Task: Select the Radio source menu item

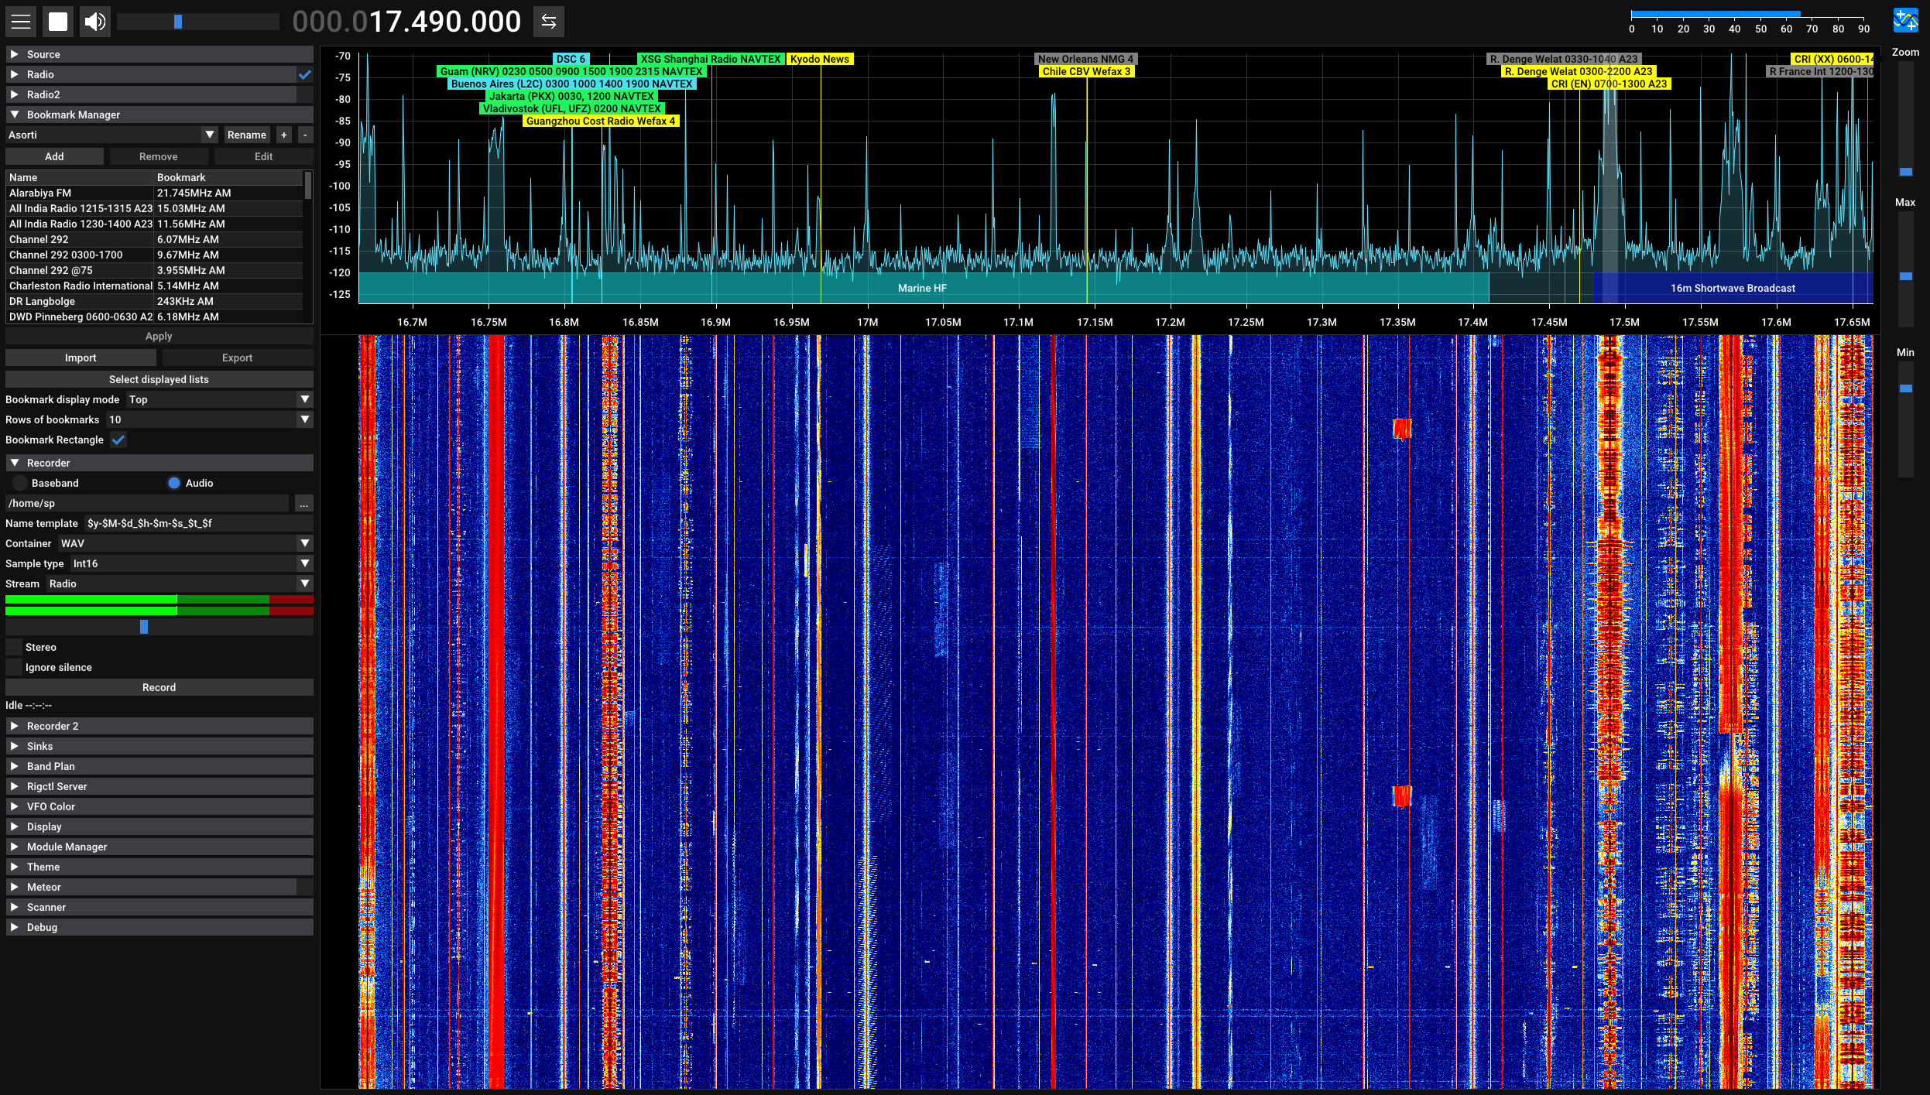Action: point(159,74)
